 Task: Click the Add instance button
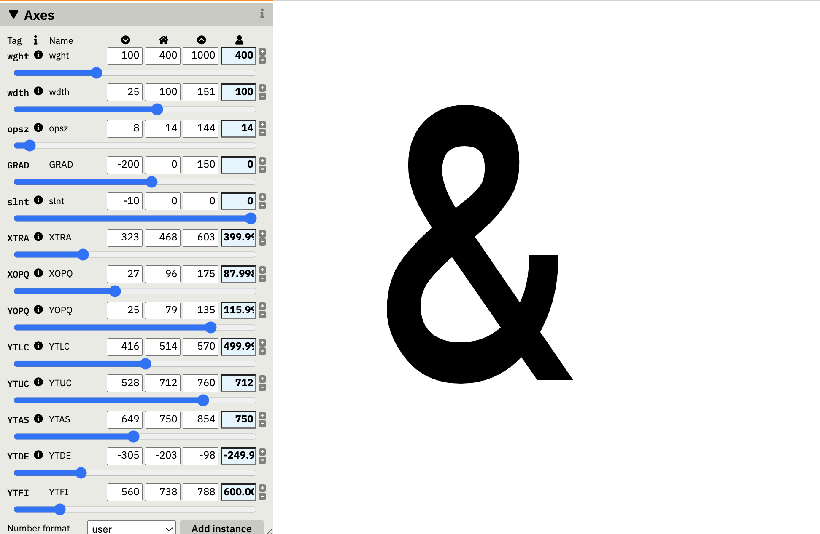point(222,528)
